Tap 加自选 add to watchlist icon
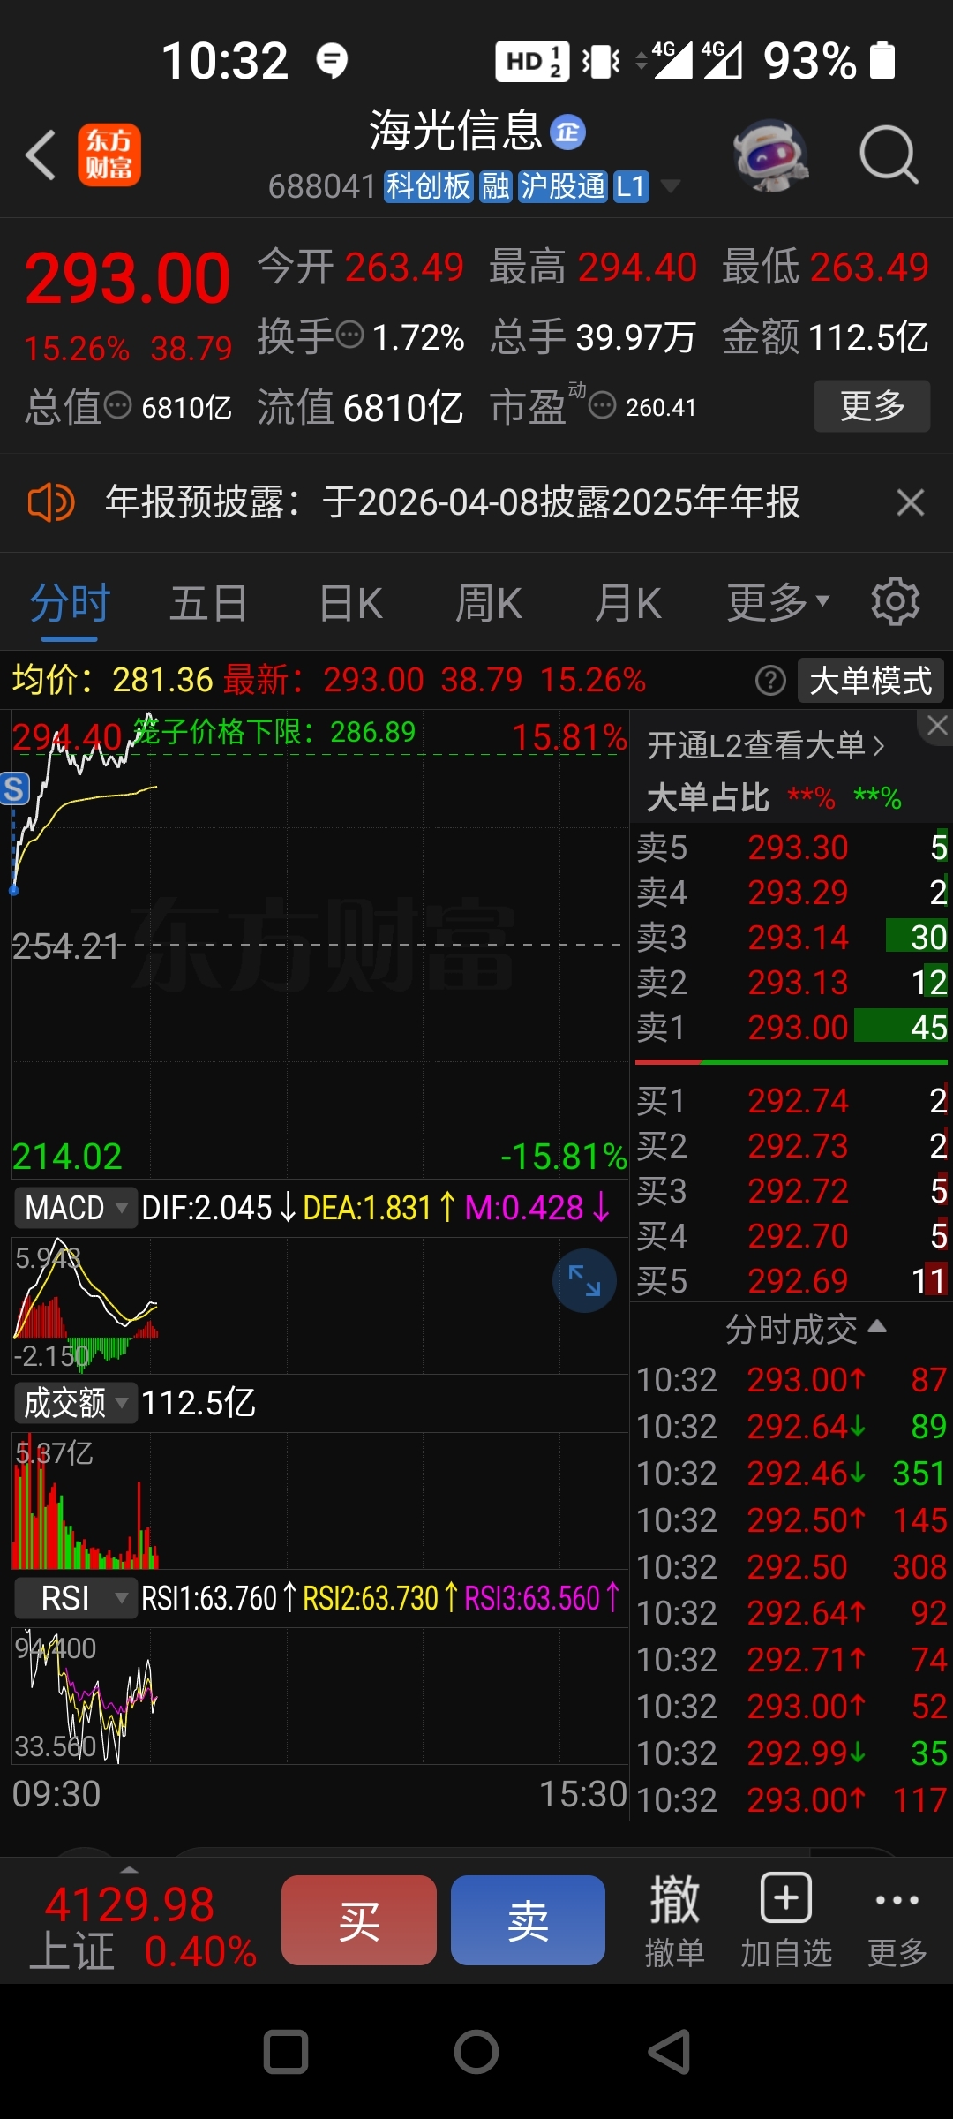The height and width of the screenshot is (2119, 953). 786,1921
